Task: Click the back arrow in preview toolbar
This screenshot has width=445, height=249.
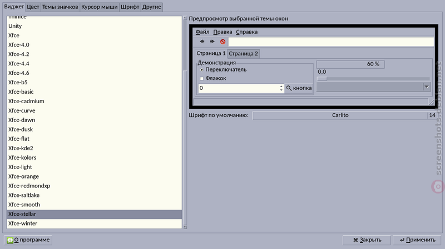Action: [x=202, y=42]
